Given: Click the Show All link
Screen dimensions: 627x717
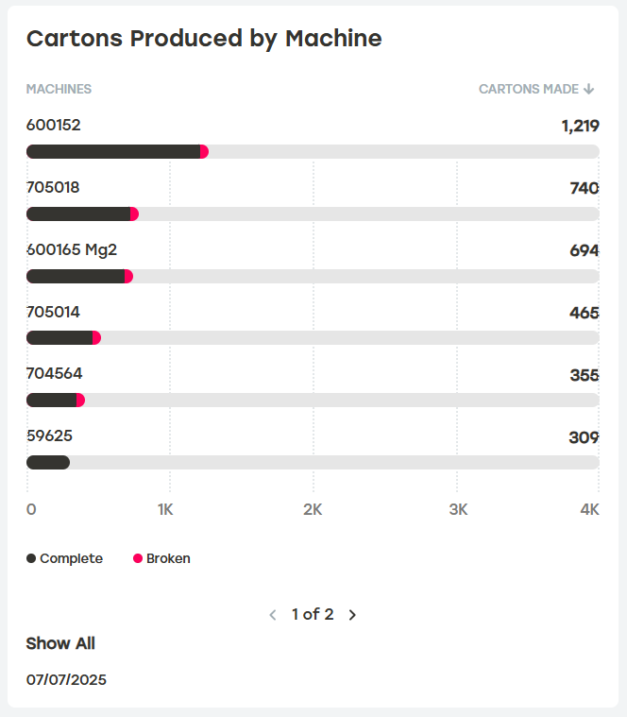Looking at the screenshot, I should pyautogui.click(x=60, y=643).
